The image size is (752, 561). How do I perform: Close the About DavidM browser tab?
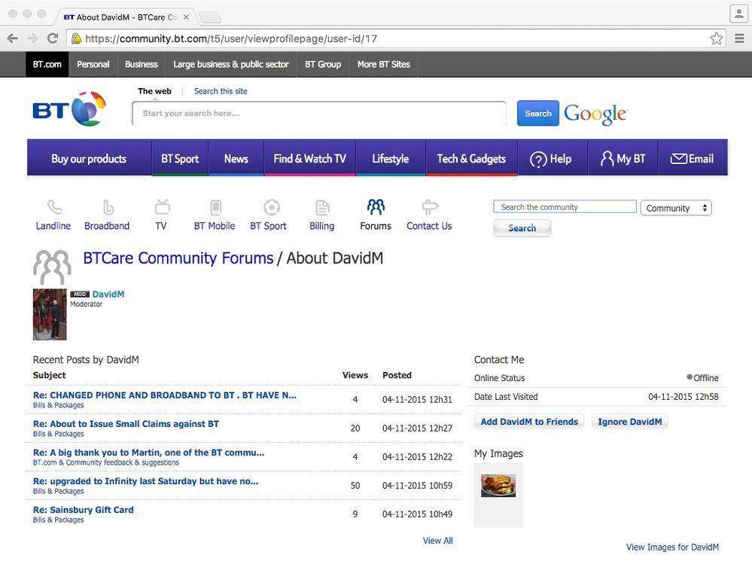pos(186,17)
